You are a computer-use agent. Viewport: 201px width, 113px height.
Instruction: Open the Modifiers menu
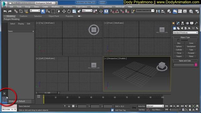coord(56,7)
